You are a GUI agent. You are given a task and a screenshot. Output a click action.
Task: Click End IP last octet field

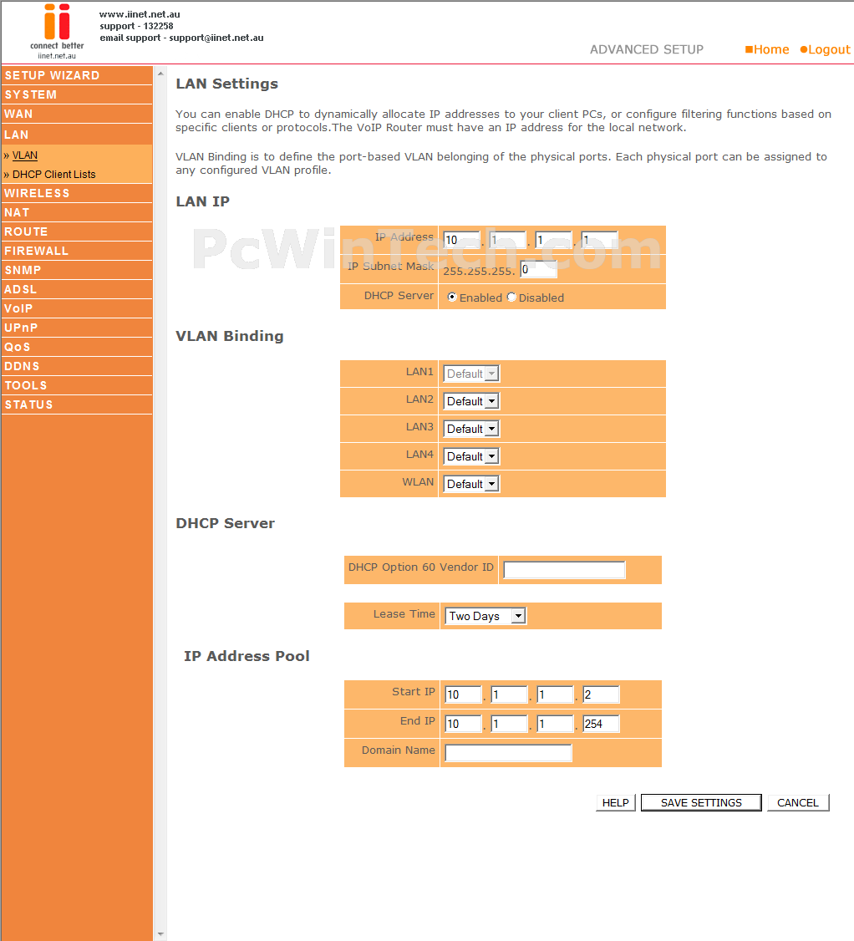(x=601, y=724)
